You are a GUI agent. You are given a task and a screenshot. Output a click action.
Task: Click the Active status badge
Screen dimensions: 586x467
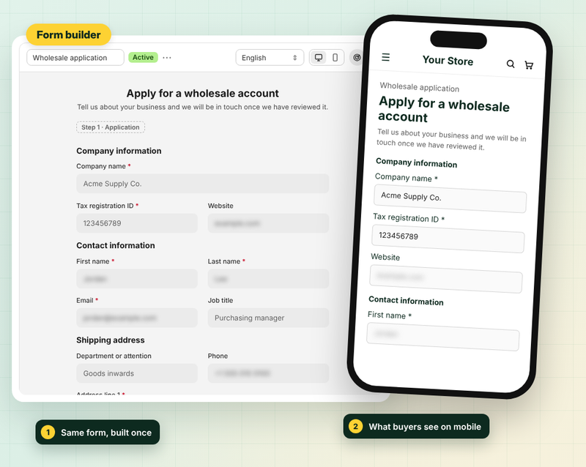pos(143,57)
